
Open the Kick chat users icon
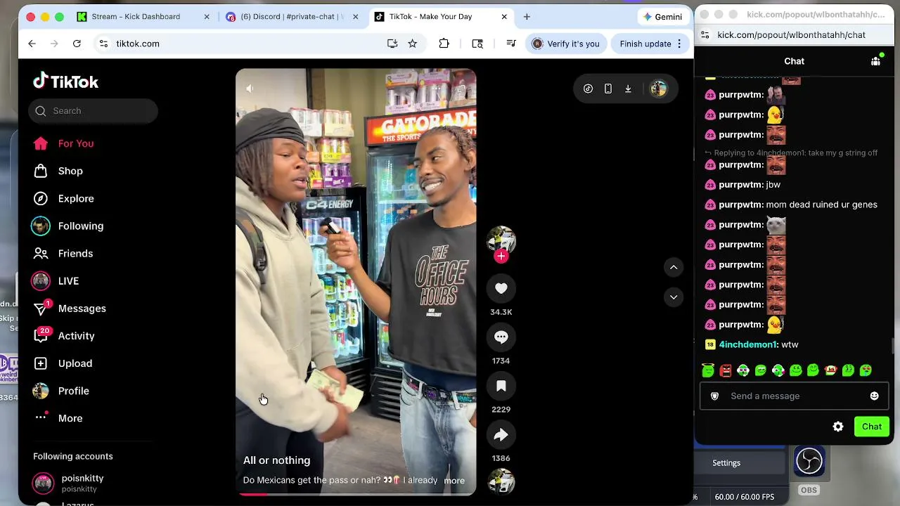pos(875,61)
